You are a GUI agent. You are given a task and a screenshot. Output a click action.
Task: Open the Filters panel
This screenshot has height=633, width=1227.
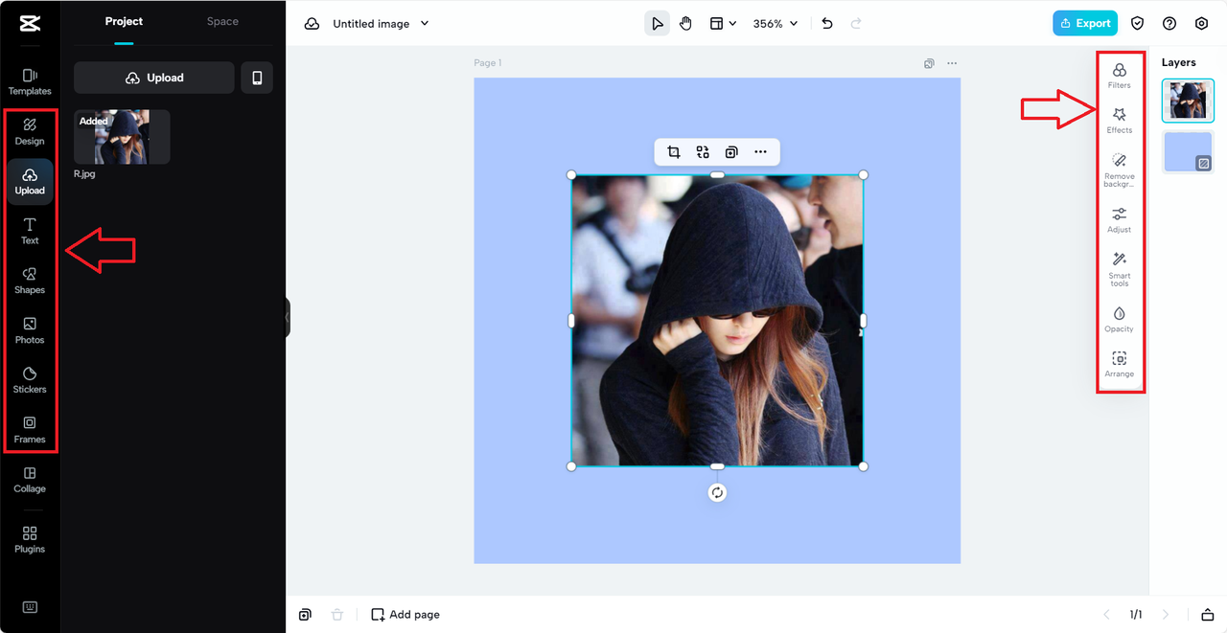click(x=1119, y=75)
